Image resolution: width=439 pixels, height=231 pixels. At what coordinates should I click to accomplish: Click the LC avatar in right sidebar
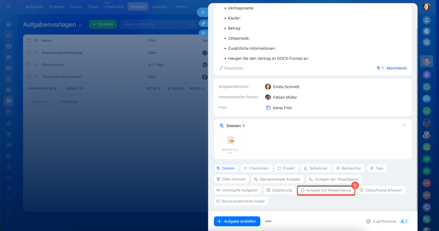tap(427, 111)
